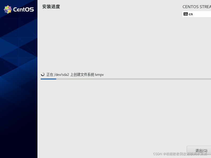
Task: Click the keyboard layout icon next to cn
Action: 186,14
